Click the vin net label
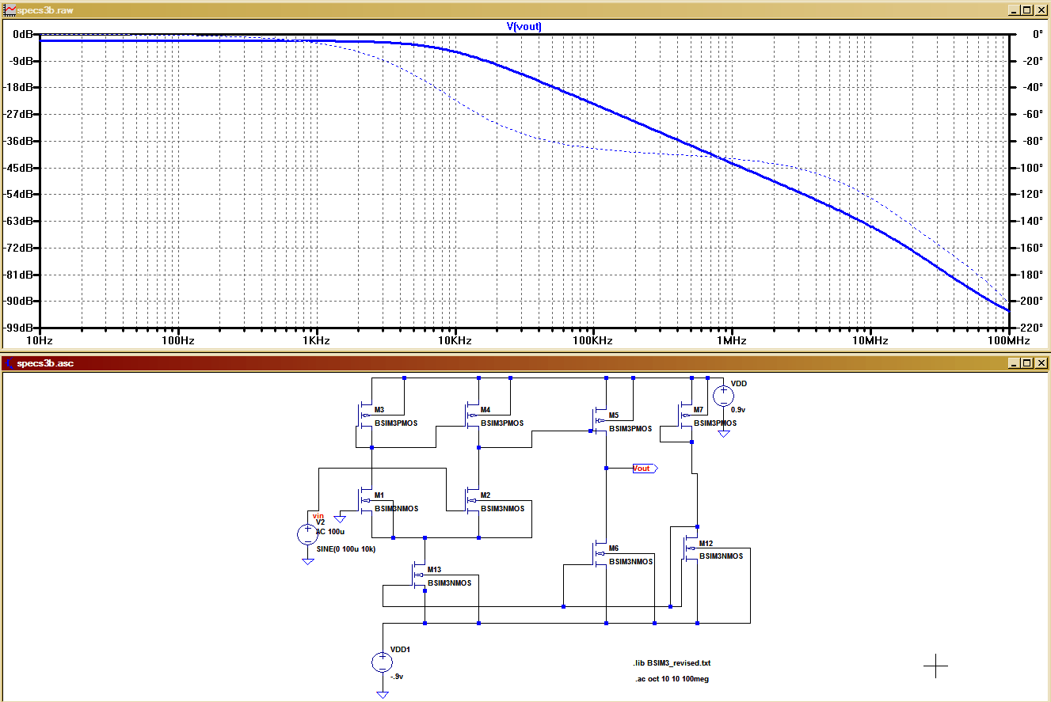Screen dimensions: 1051x702 (318, 516)
